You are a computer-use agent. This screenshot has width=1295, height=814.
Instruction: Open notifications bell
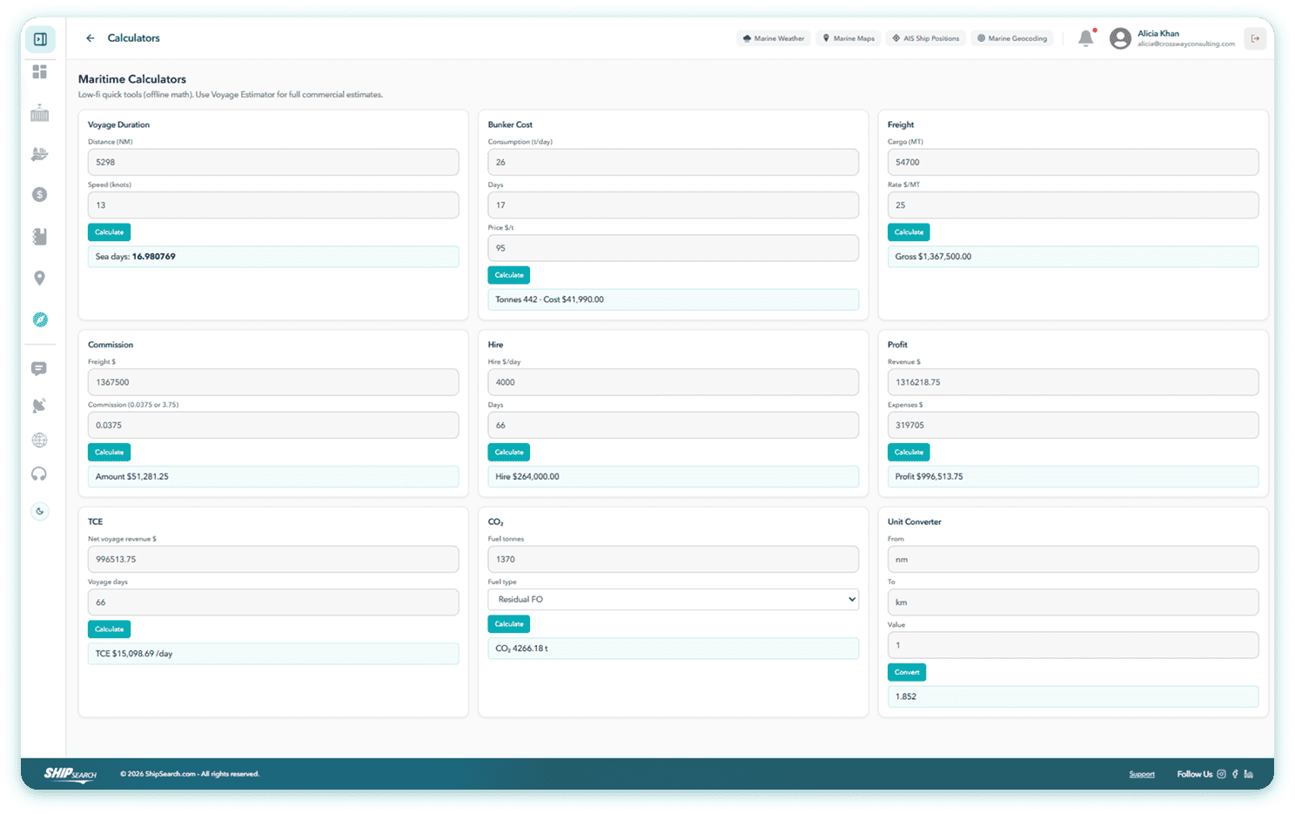tap(1085, 37)
